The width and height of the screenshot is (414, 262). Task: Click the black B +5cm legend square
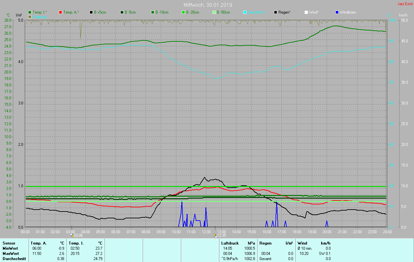(91, 12)
